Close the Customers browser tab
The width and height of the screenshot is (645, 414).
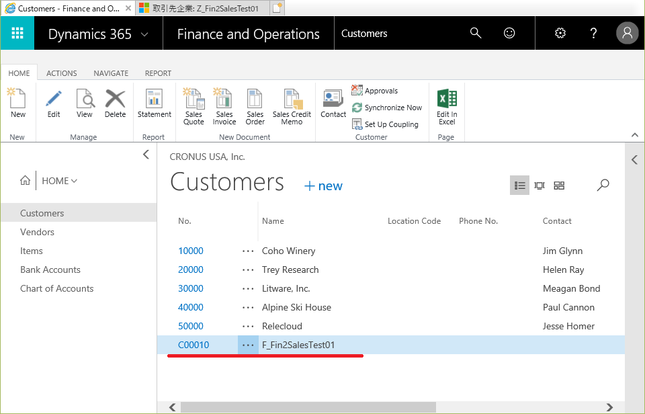click(128, 8)
